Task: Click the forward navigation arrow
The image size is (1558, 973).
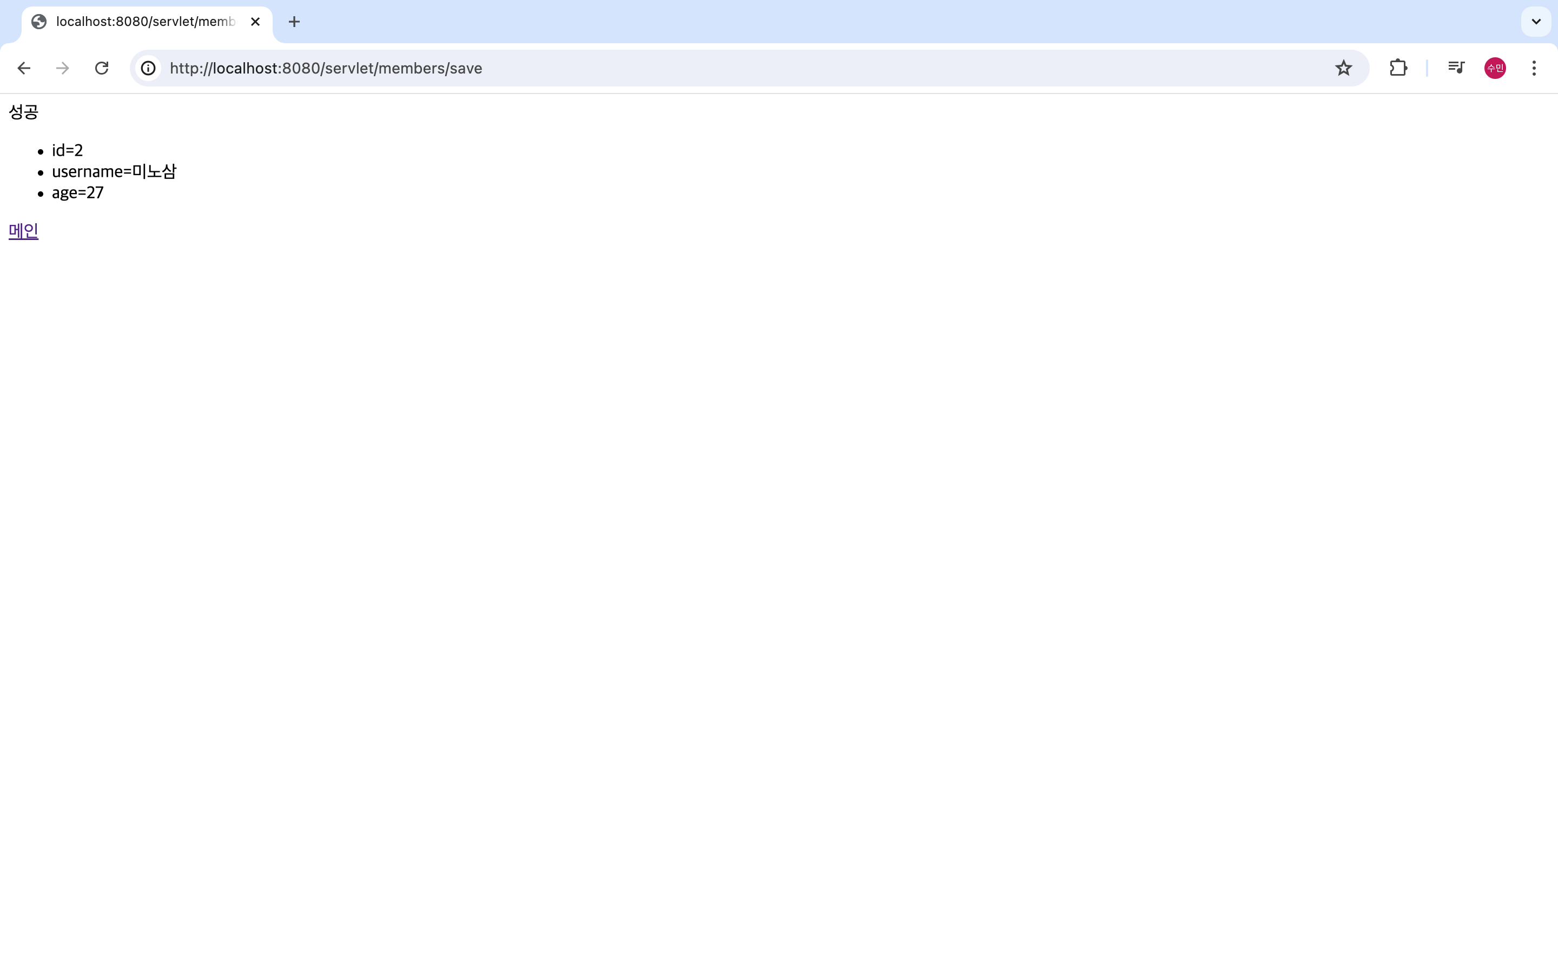Action: (x=62, y=68)
